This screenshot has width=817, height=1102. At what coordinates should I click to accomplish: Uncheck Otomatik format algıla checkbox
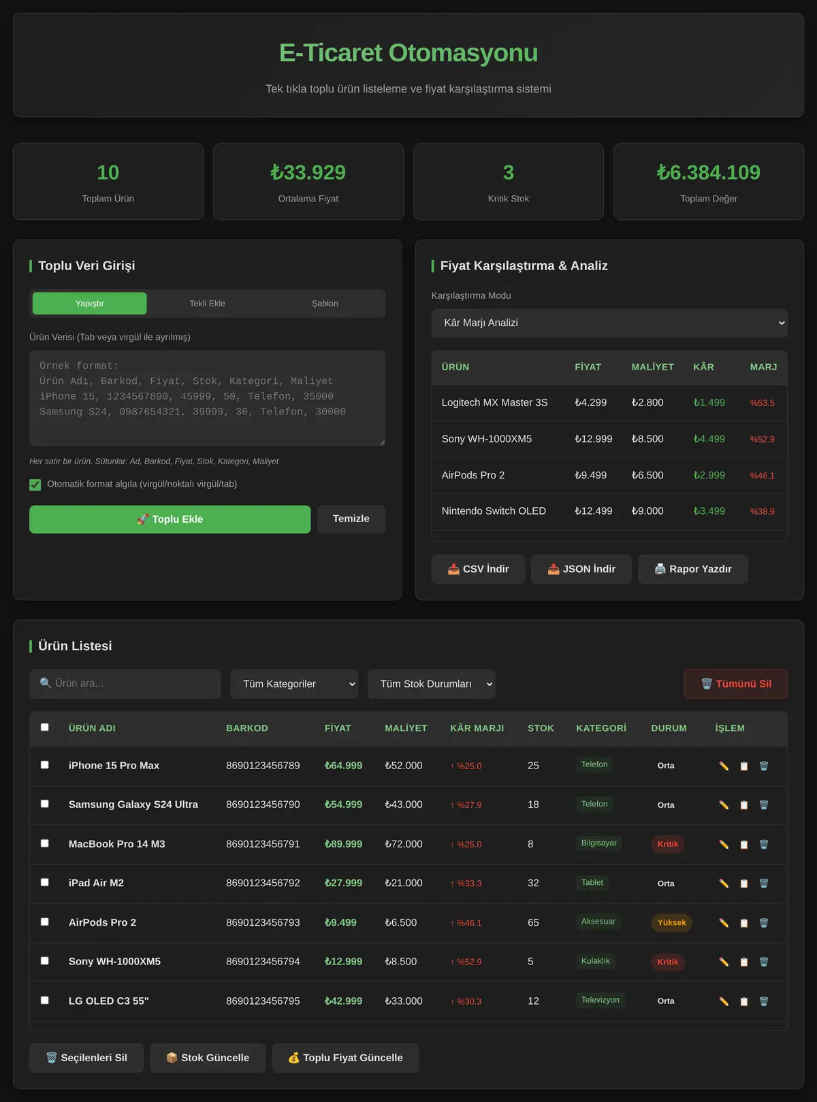35,485
